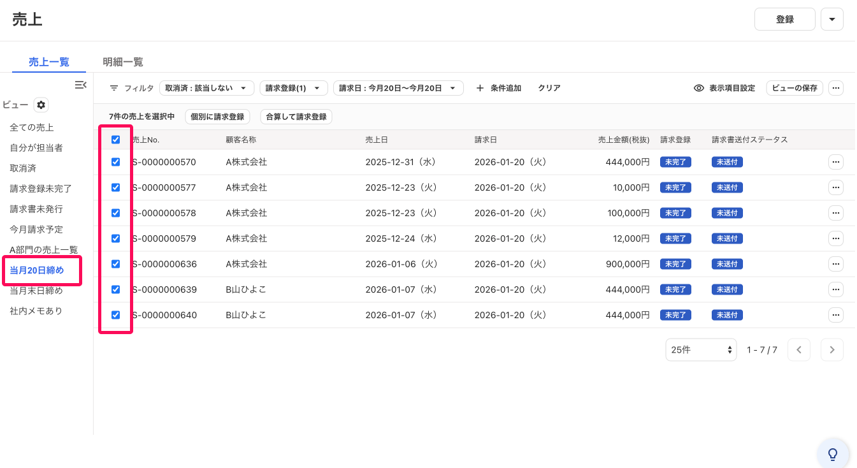The image size is (857, 468).
Task: Open the lightbulb help button
Action: coord(833,454)
